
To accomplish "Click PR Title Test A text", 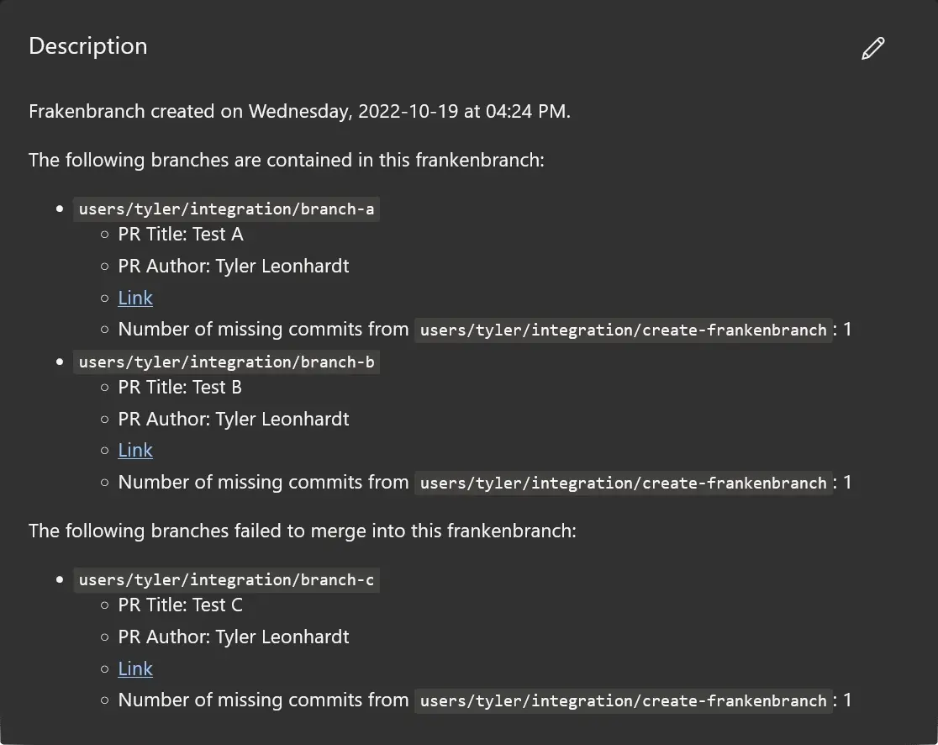I will (x=181, y=234).
